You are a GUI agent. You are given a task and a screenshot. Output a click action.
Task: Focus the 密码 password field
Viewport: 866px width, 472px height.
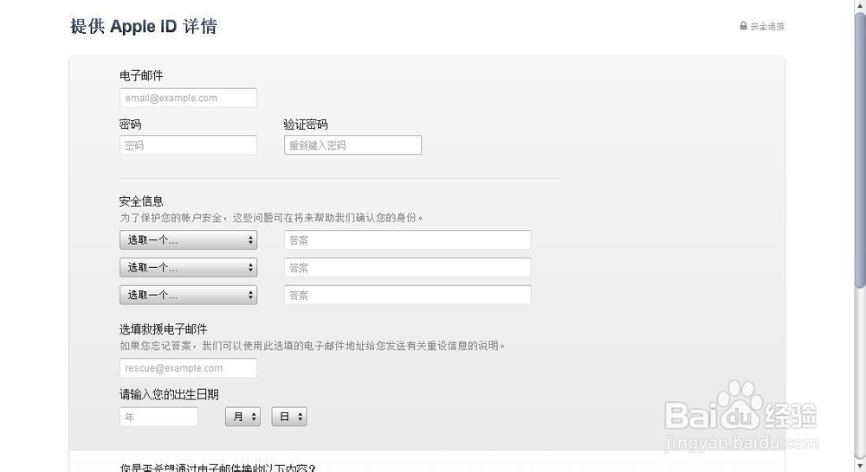click(188, 145)
